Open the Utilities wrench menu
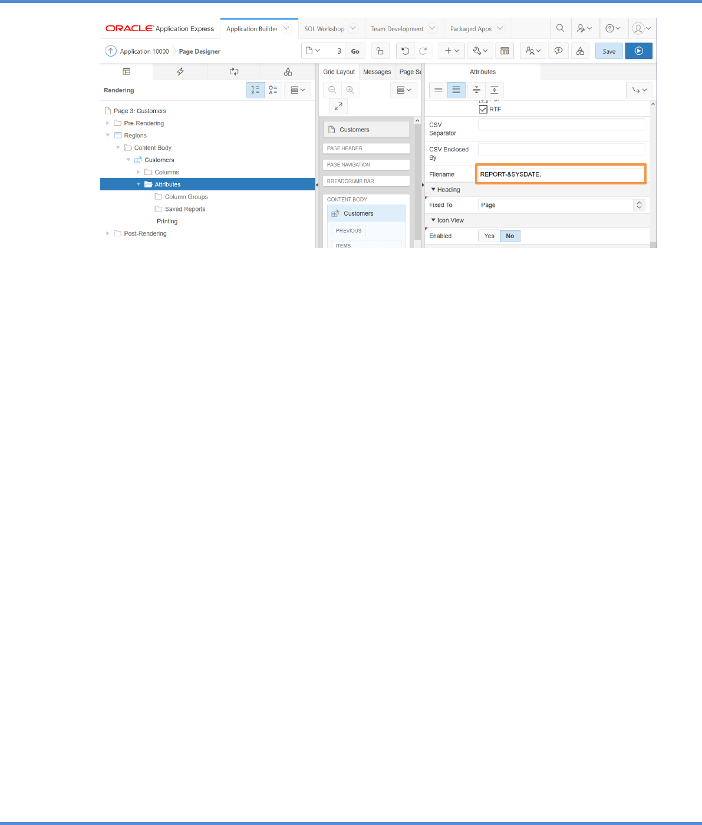The height and width of the screenshot is (825, 702). tap(480, 51)
